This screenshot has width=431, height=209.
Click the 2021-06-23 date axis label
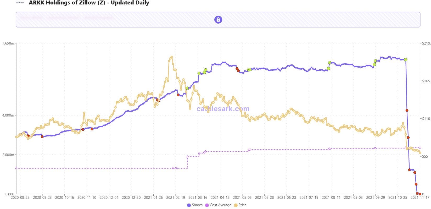(287, 198)
